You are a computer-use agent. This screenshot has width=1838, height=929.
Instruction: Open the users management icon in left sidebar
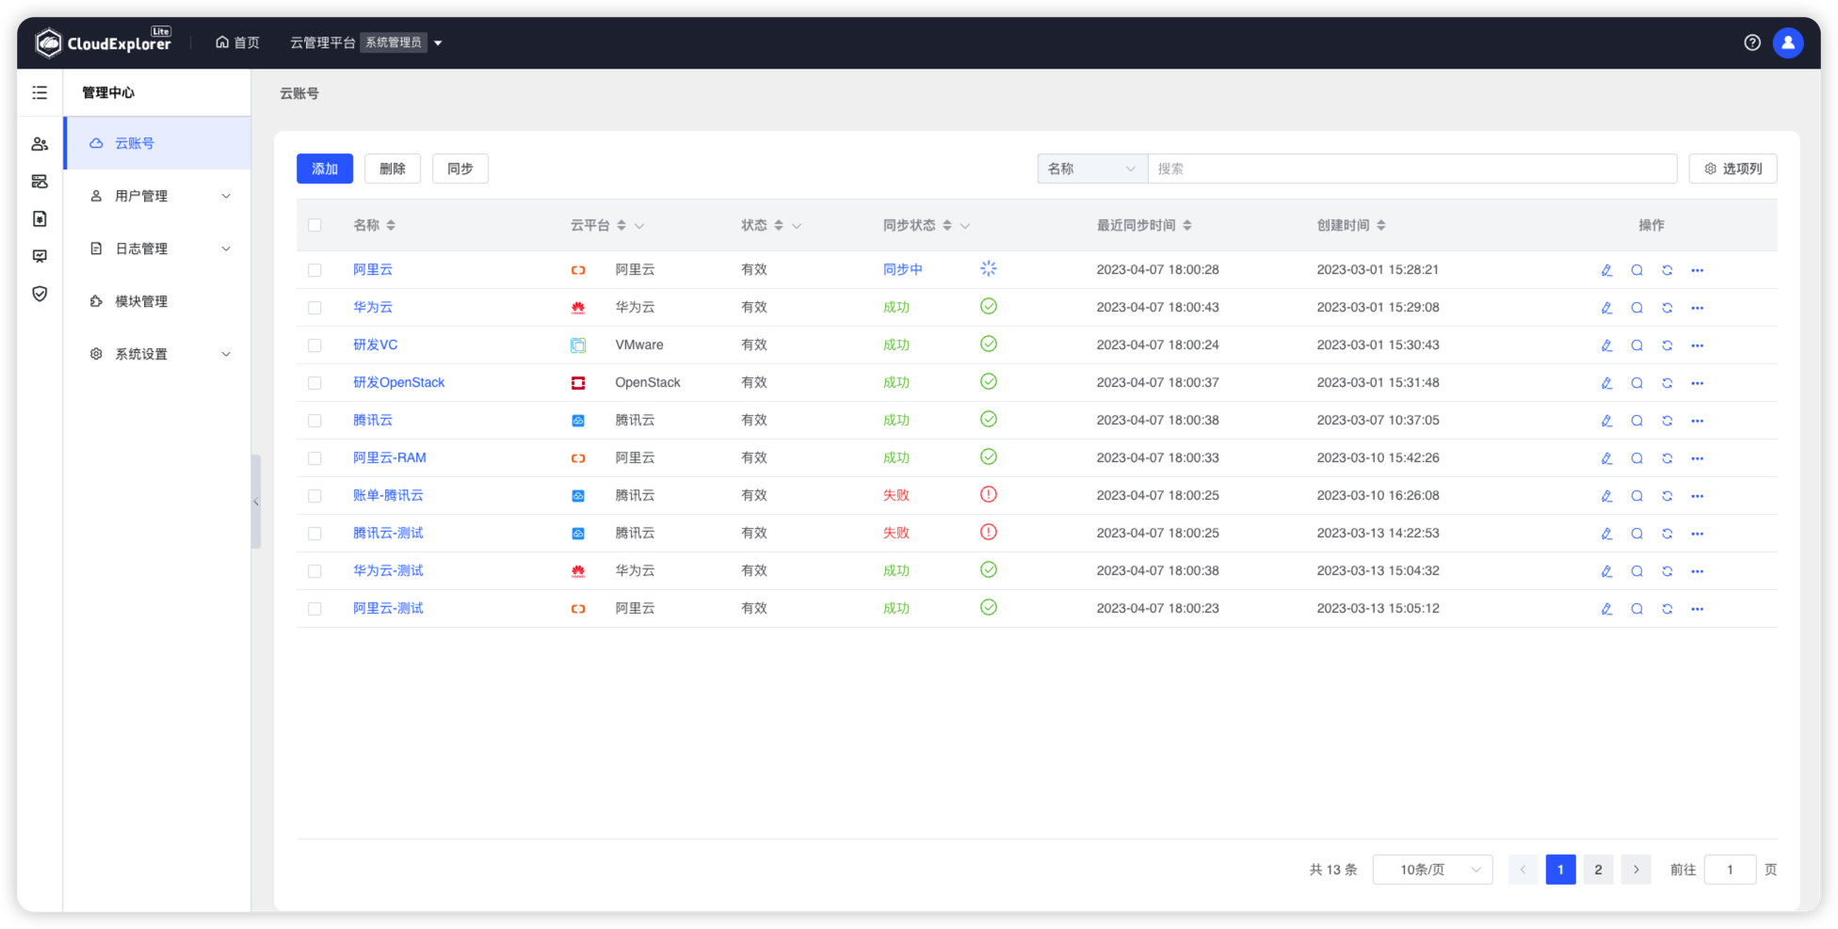click(40, 143)
